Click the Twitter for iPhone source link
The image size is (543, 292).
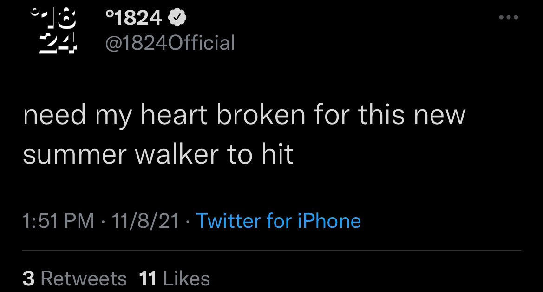278,220
